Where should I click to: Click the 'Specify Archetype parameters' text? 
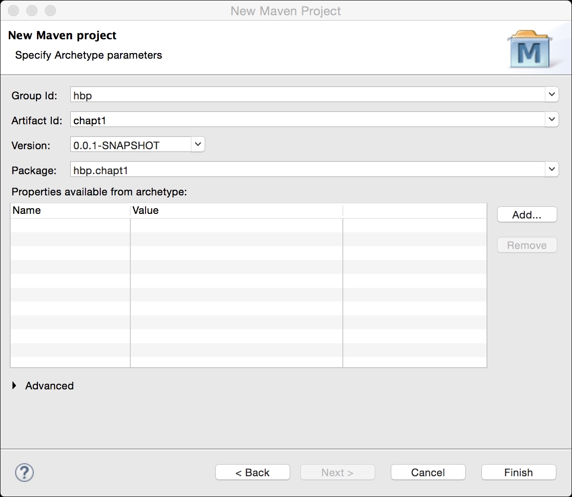click(x=89, y=55)
